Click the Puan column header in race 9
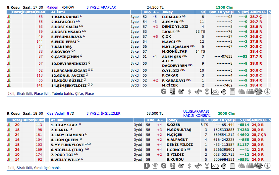The image size is (279, 175). 40,120
